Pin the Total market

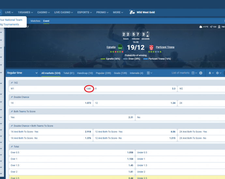[x=12, y=146]
